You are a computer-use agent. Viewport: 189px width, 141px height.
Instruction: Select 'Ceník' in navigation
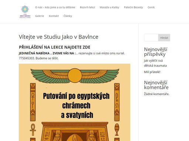point(151,7)
